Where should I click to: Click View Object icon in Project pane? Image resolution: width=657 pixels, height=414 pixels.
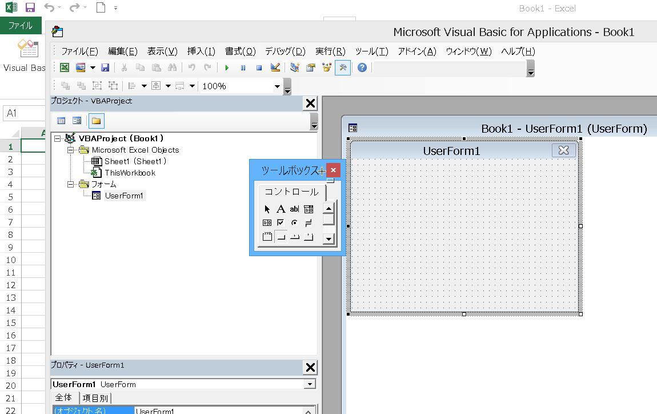tap(77, 121)
